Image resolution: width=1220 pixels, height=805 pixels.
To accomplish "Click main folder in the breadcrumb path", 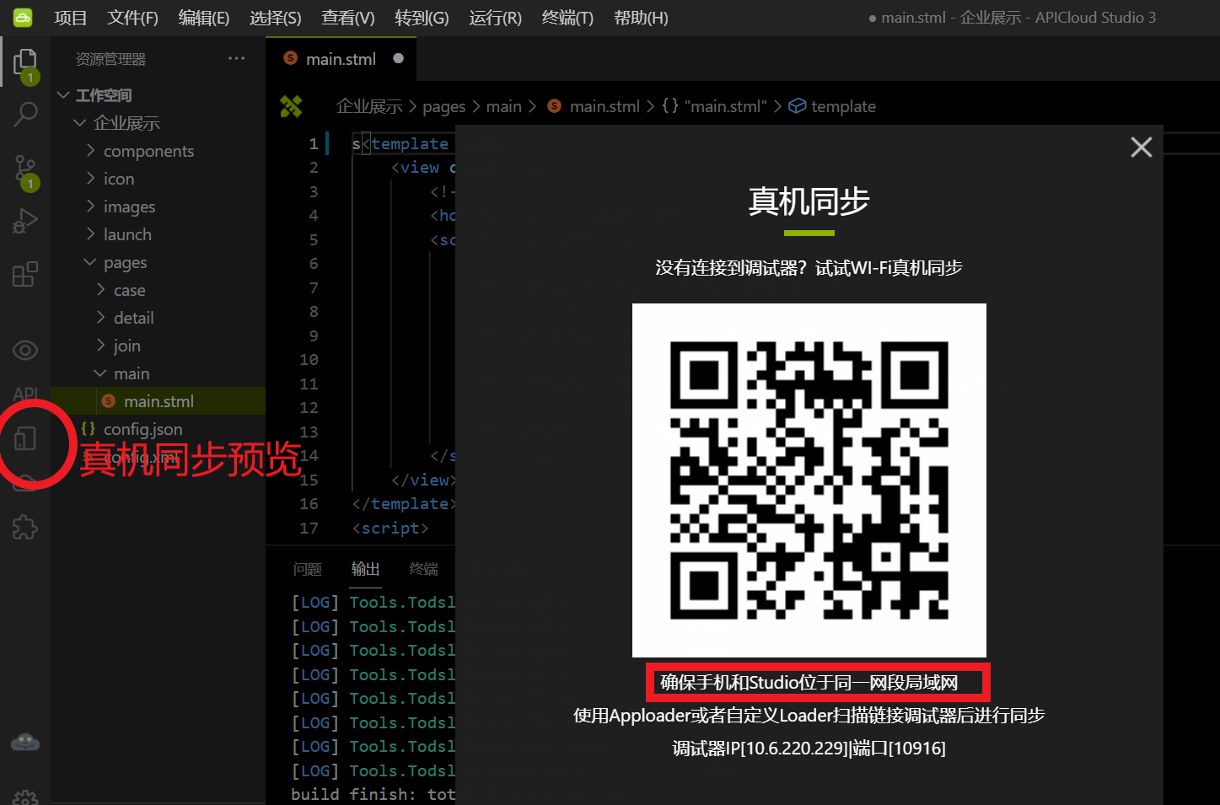I will (x=504, y=106).
